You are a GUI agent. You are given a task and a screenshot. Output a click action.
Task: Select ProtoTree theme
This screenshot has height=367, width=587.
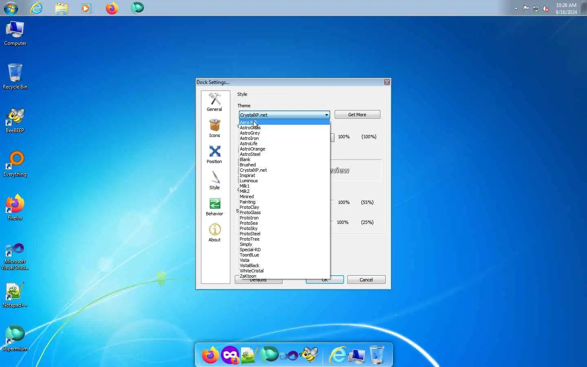coord(284,239)
